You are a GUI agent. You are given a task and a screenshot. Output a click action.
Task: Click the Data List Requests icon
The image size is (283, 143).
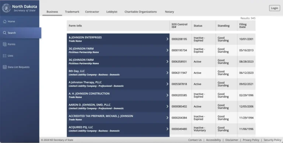(x=5, y=67)
